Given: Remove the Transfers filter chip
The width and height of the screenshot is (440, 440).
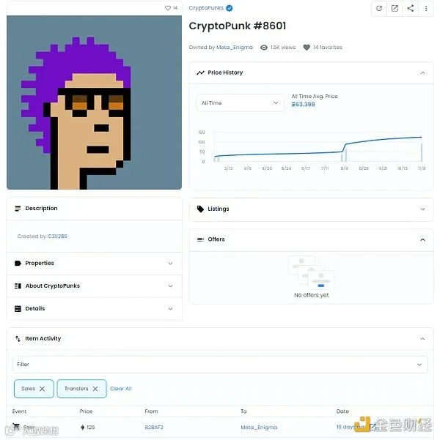Looking at the screenshot, I should click(x=95, y=389).
